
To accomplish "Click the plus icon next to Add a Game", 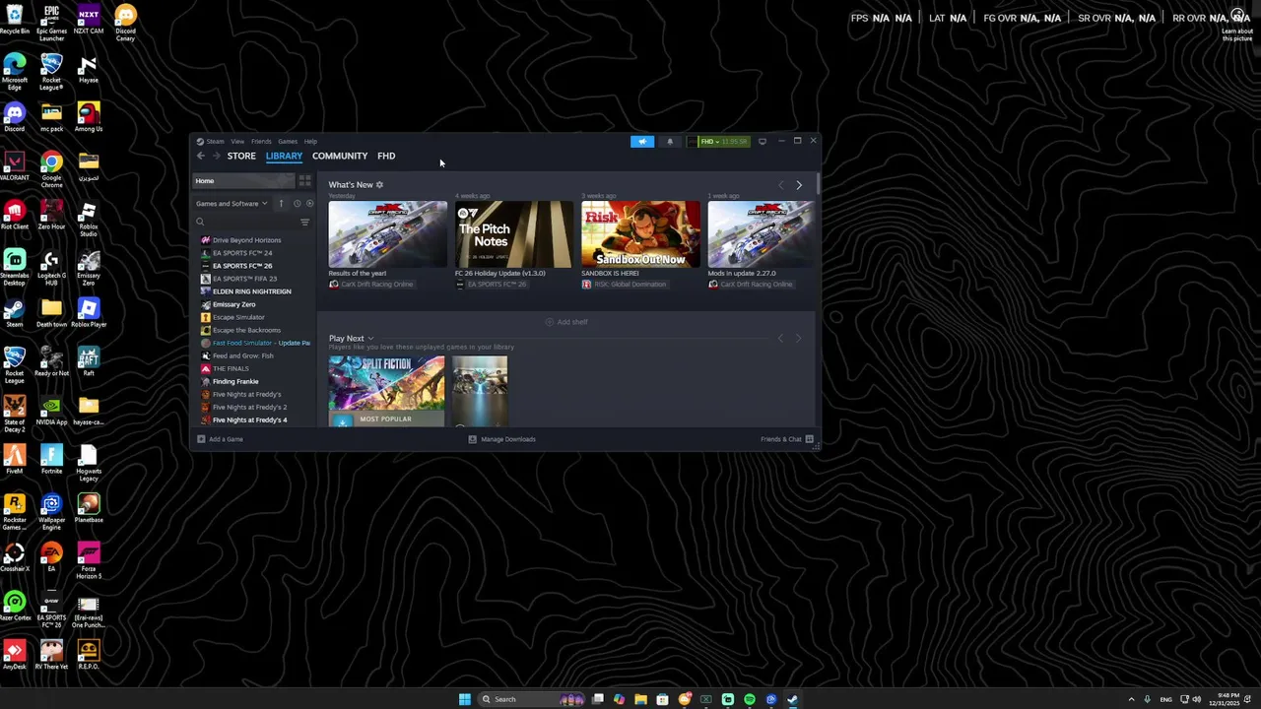I will pyautogui.click(x=201, y=439).
